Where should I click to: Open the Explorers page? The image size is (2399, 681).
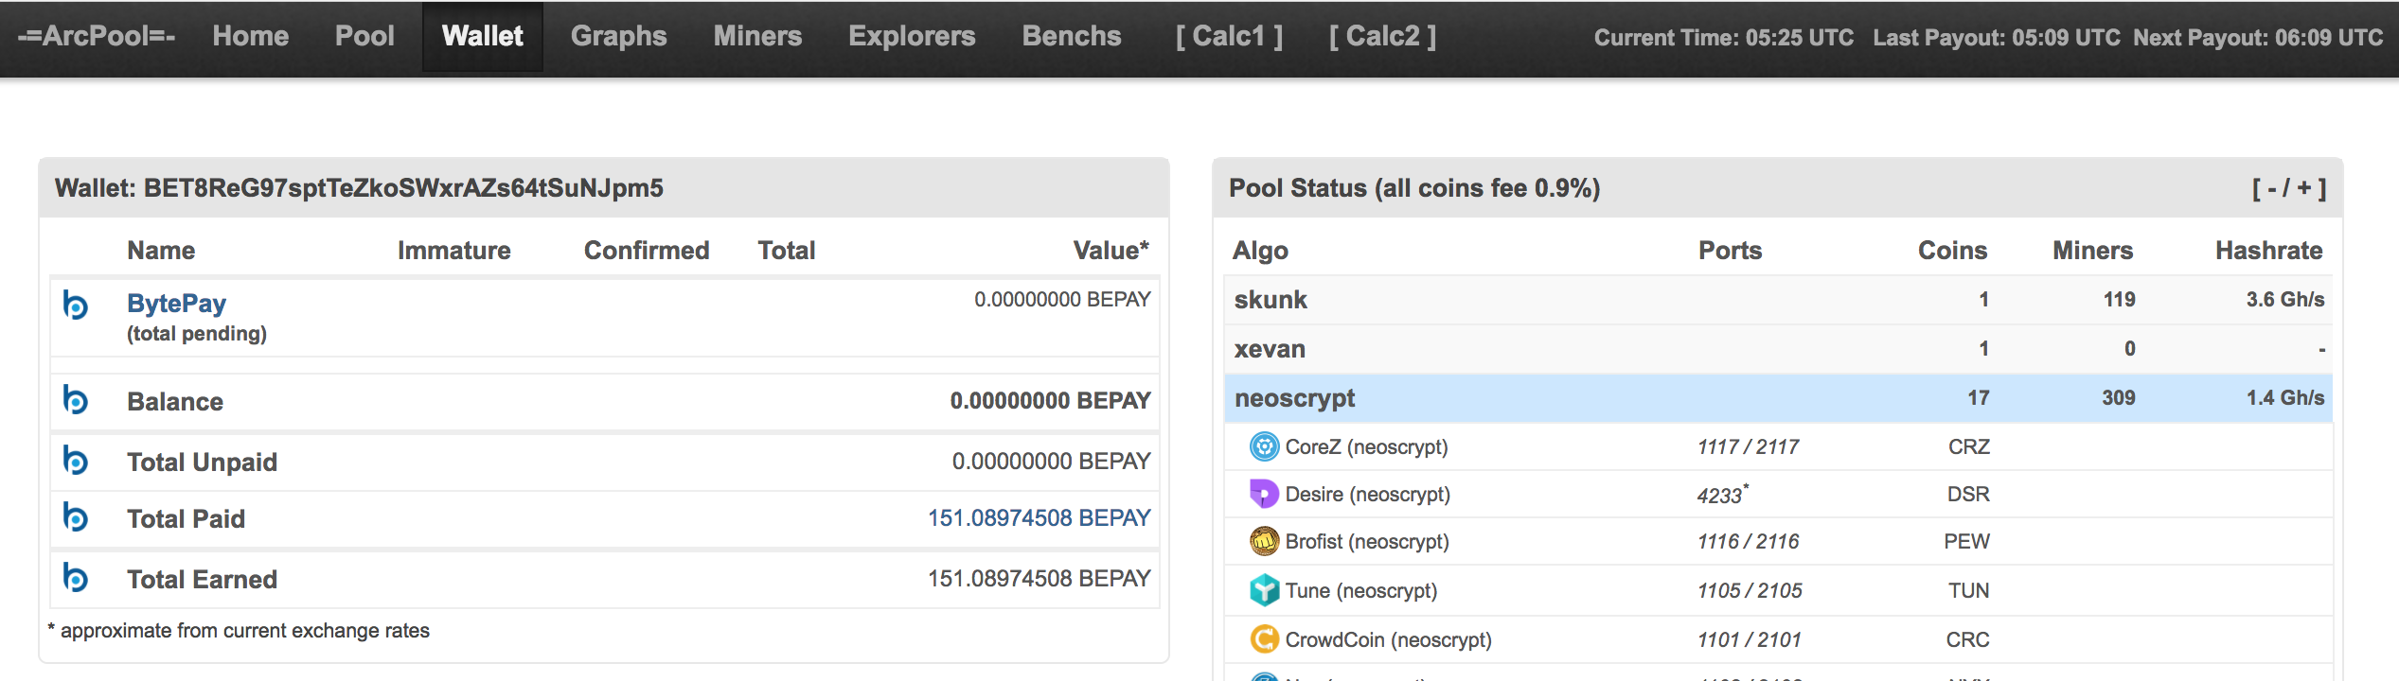pos(912,36)
